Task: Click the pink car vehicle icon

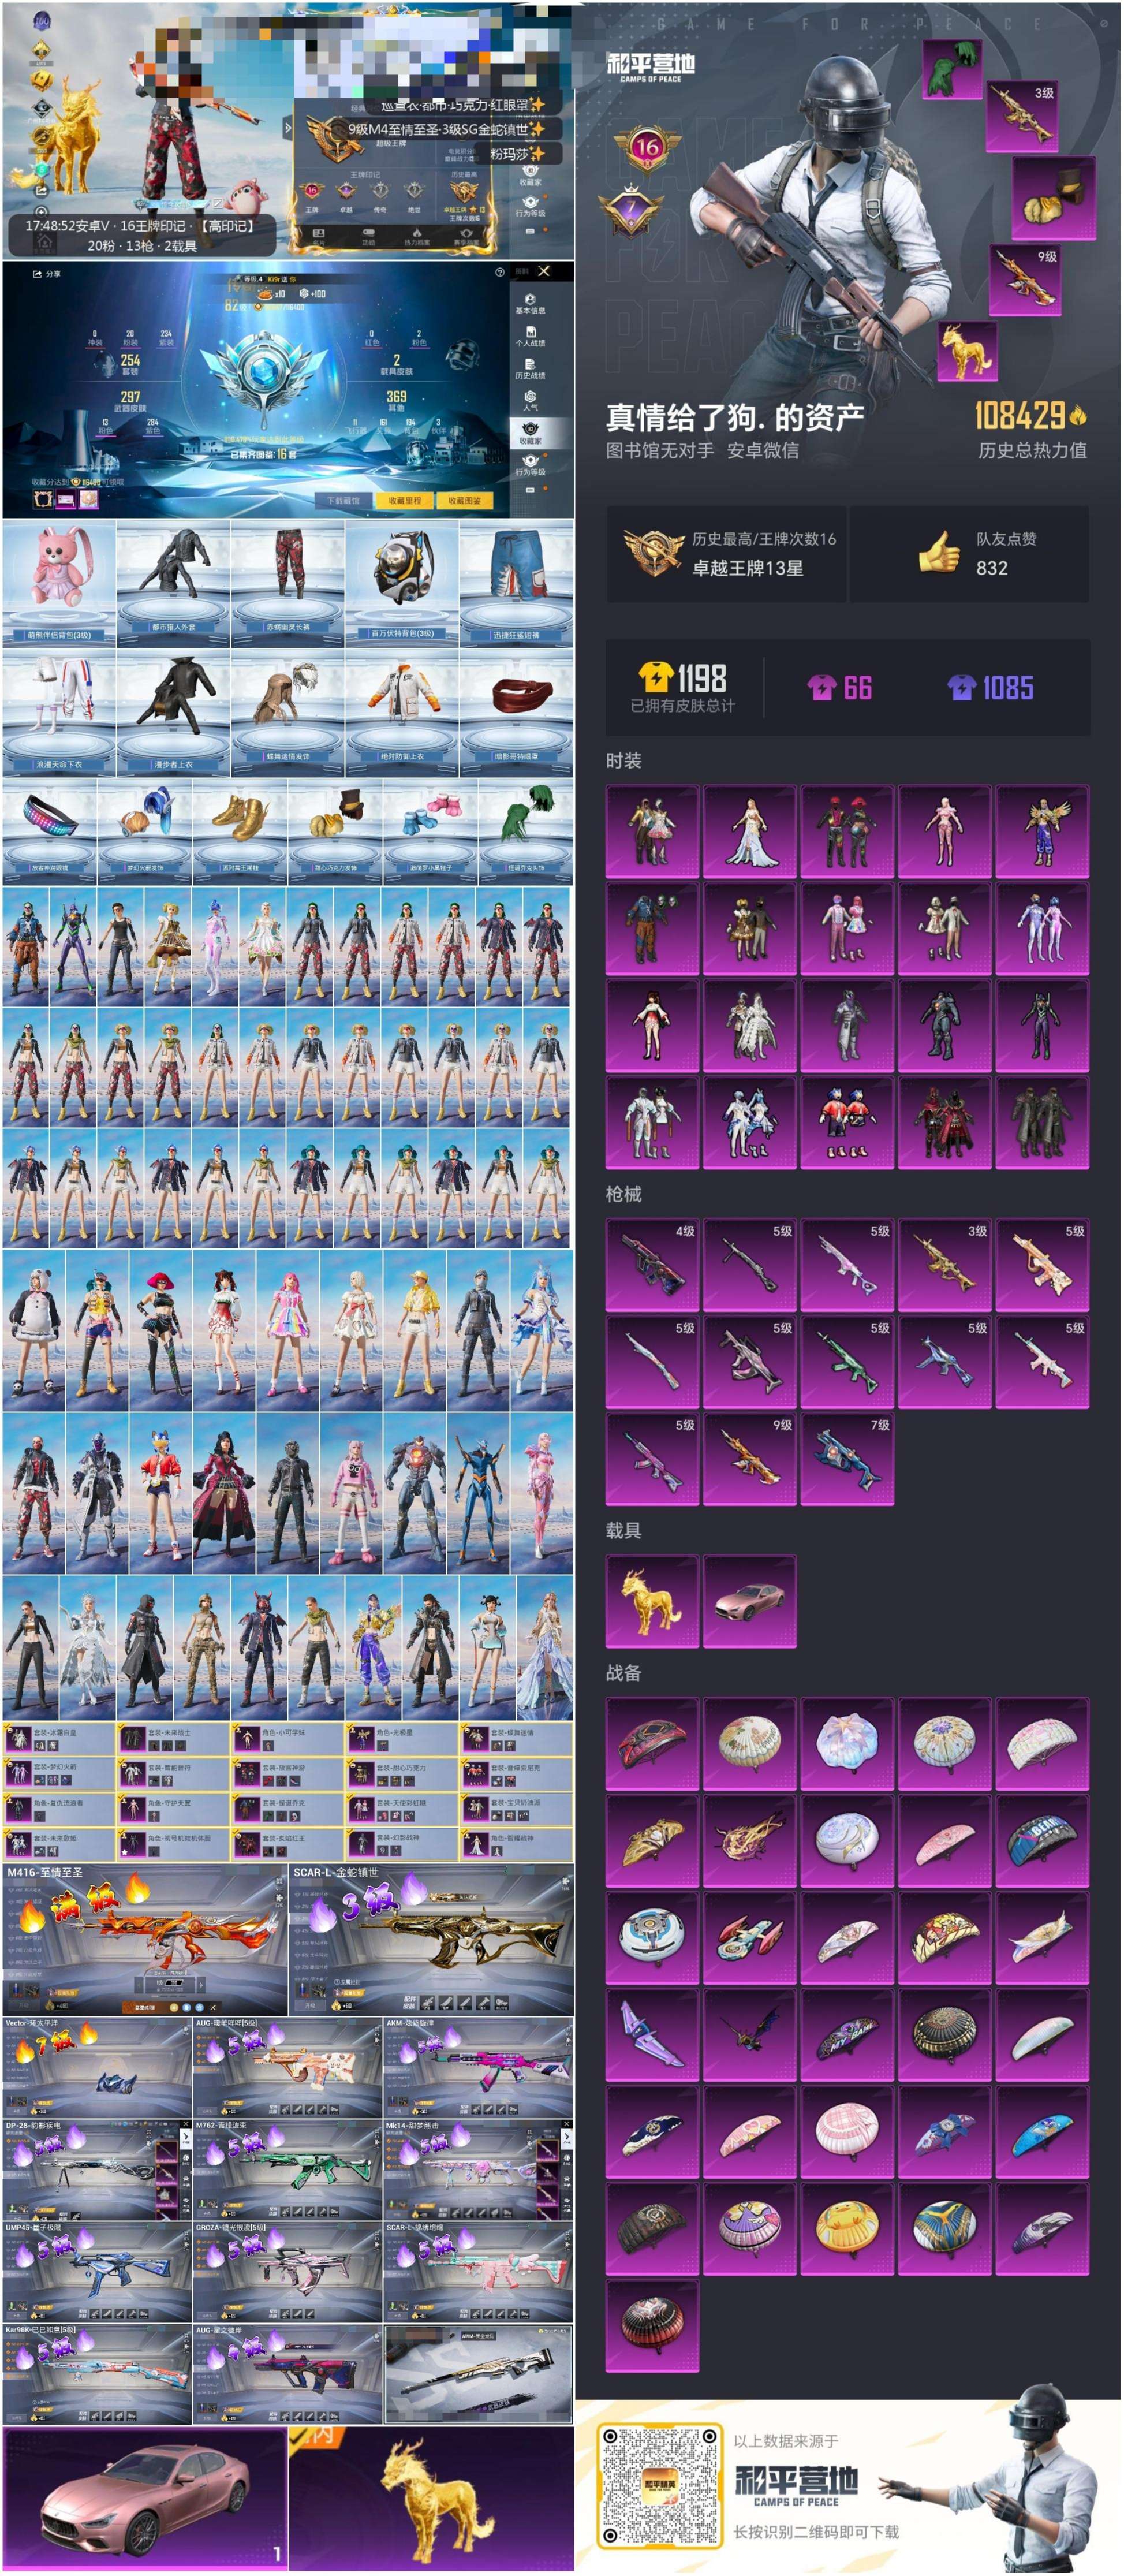Action: tap(750, 1600)
